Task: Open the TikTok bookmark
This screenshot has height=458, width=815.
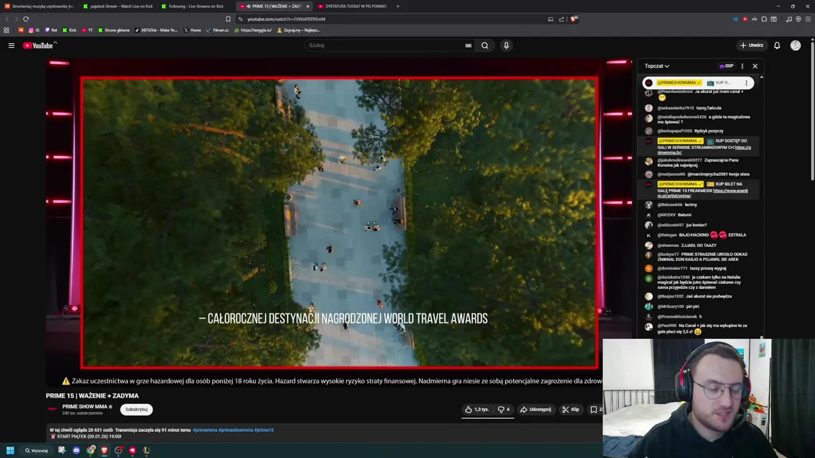Action: [x=157, y=30]
